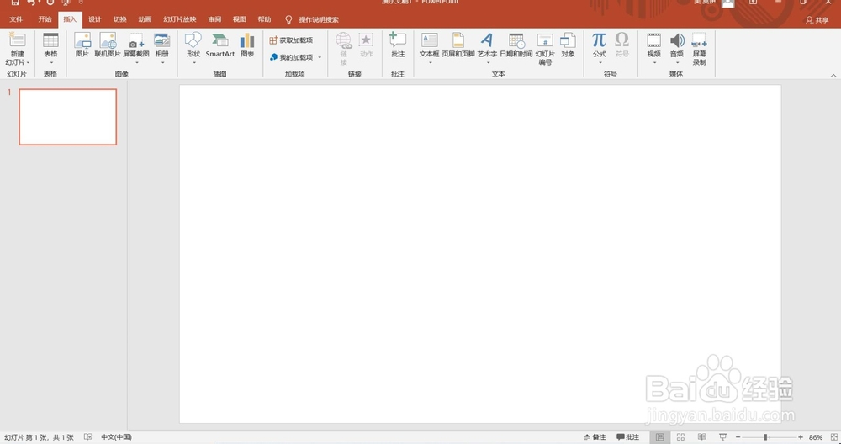841x444 pixels.
Task: Insert an 对象 object
Action: 568,45
